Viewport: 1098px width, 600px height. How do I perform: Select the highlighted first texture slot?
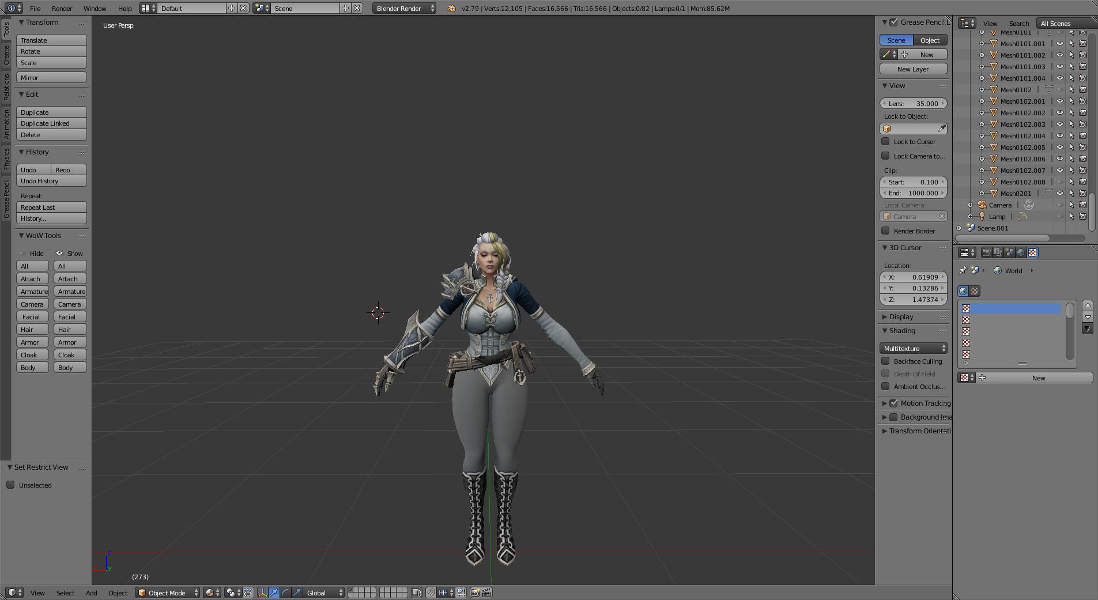[1010, 308]
